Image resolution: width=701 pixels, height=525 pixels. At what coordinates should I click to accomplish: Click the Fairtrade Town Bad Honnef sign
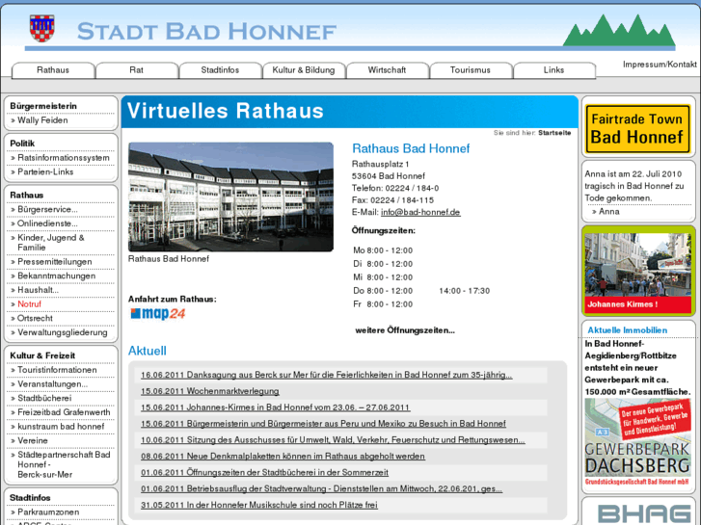637,129
